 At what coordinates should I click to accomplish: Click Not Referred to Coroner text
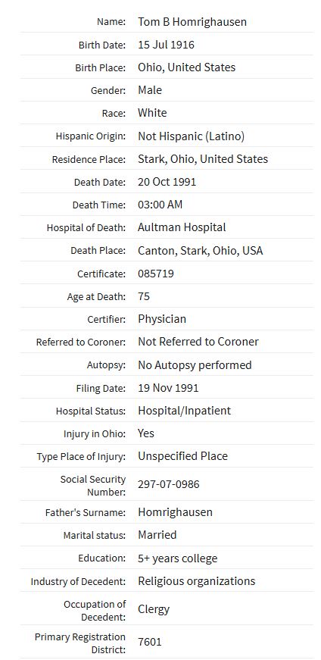198,342
